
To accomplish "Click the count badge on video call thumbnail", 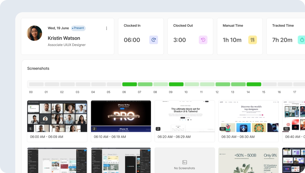I will (x=30, y=129).
